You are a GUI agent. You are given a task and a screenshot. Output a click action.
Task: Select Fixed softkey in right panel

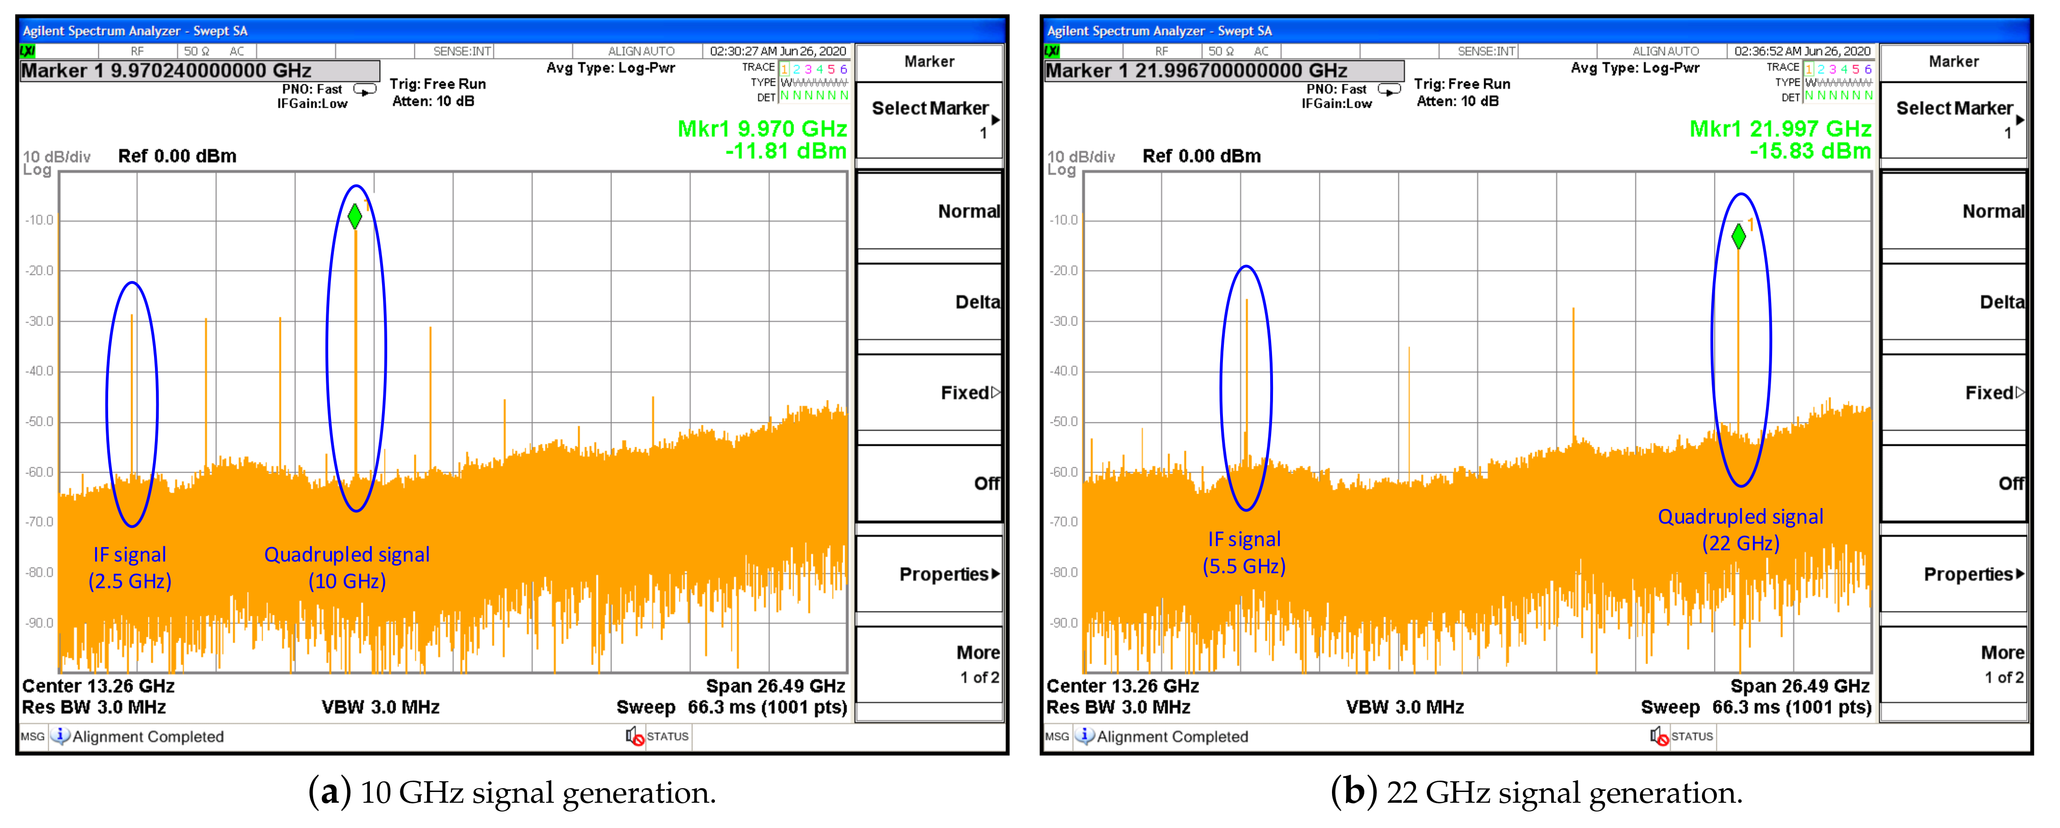(1954, 393)
